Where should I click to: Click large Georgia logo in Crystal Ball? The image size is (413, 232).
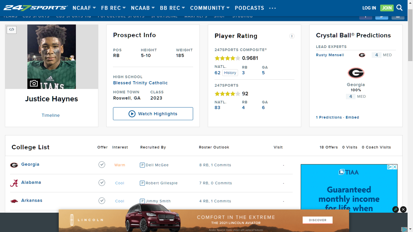point(356,73)
